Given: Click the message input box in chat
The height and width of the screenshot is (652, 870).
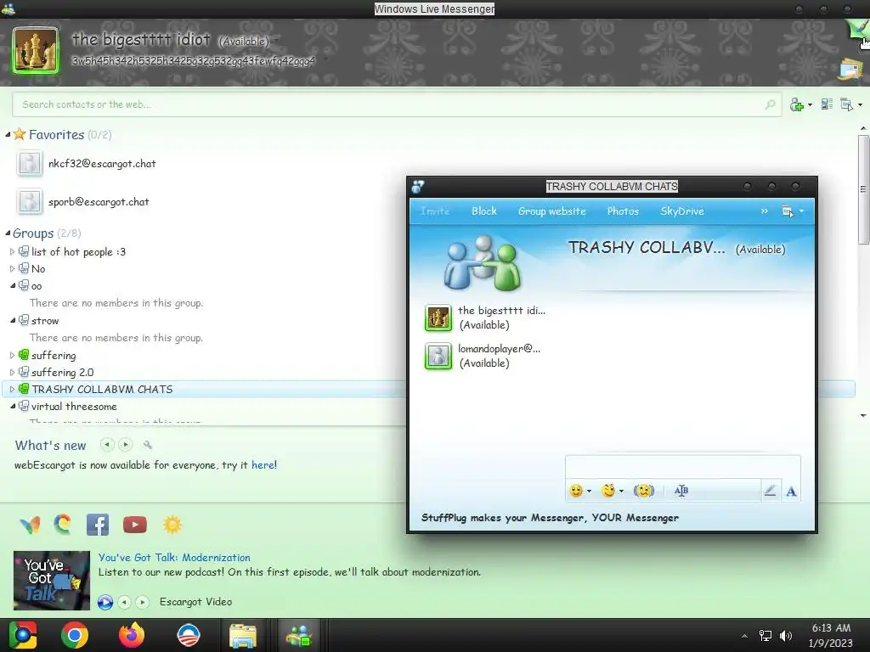Looking at the screenshot, I should coord(682,467).
